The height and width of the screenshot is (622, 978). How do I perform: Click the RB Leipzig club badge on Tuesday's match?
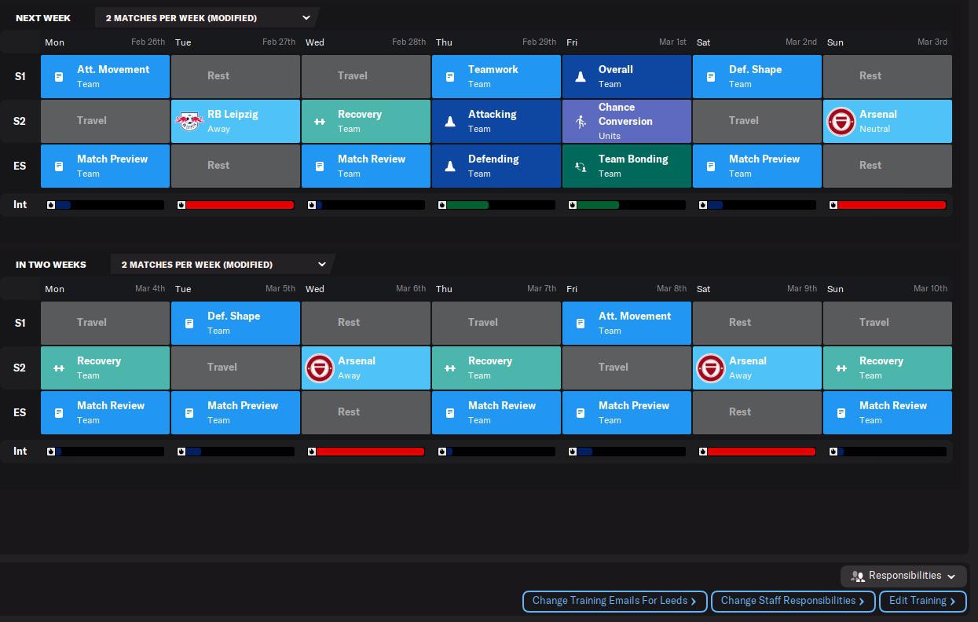(190, 121)
